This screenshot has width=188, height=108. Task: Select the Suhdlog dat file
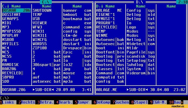(141, 65)
